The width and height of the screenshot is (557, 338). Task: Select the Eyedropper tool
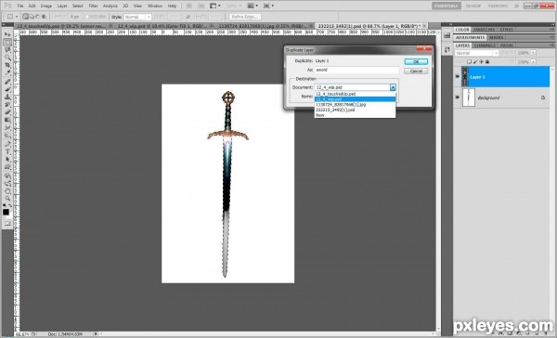(7, 72)
